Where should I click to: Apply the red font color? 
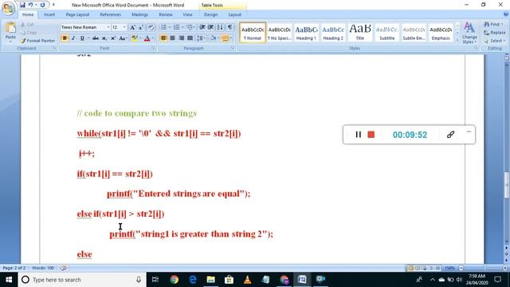pyautogui.click(x=147, y=38)
